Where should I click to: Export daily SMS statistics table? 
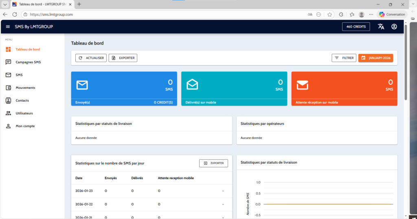213,163
